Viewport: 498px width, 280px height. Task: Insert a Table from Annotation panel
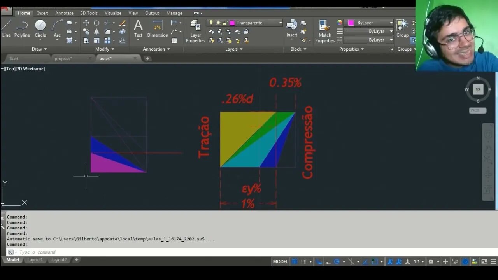click(174, 40)
